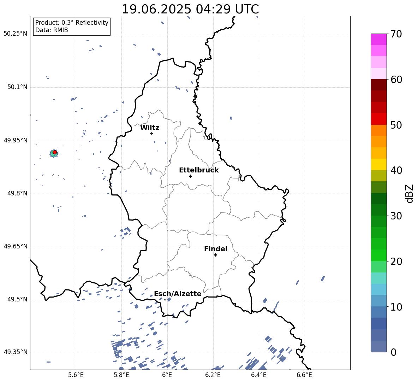This screenshot has height=382, width=418.
Task: Click the cross marker below Ettelbruck
Action: pos(190,176)
